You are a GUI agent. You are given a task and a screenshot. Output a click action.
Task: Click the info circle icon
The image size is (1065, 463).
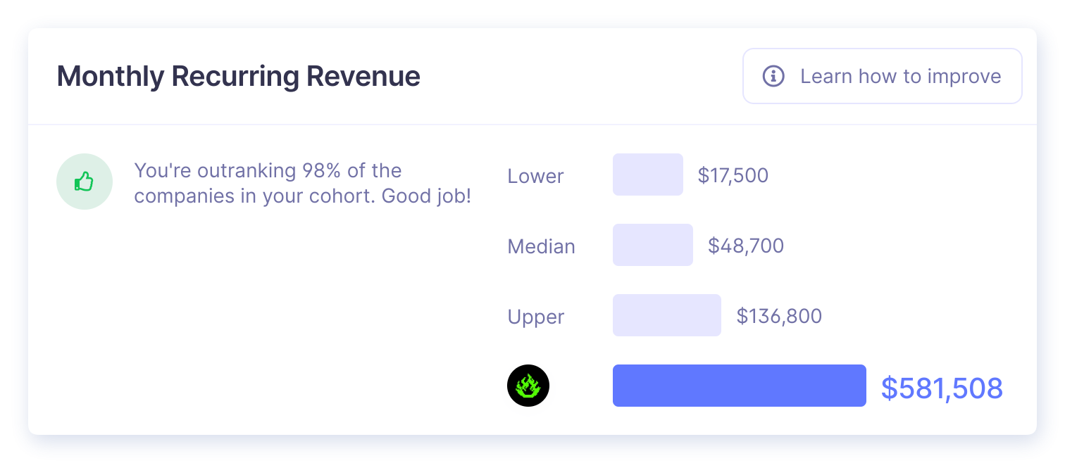pyautogui.click(x=773, y=76)
